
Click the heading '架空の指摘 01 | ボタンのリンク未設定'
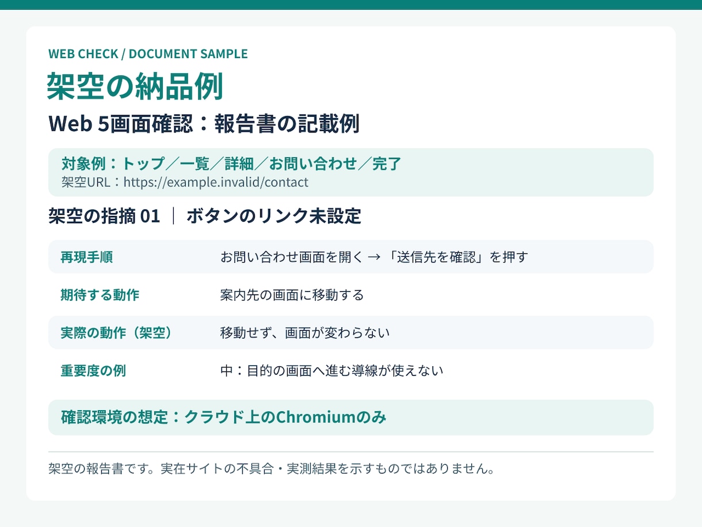pyautogui.click(x=205, y=217)
